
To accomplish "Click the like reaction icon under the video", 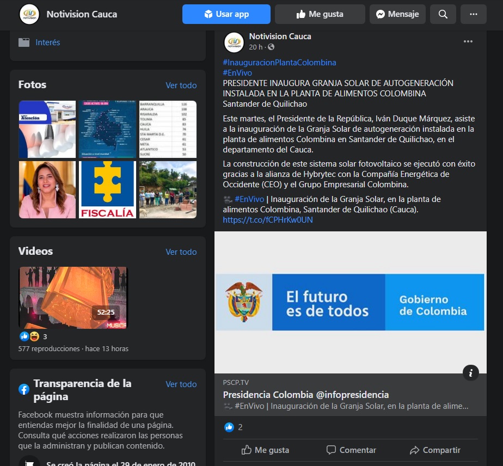I will point(24,336).
